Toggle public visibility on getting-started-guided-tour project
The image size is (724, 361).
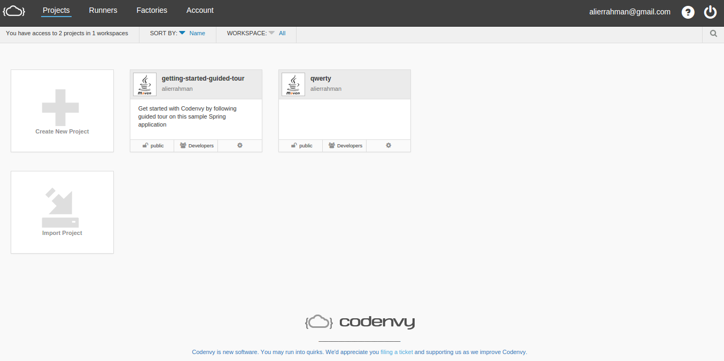point(152,145)
